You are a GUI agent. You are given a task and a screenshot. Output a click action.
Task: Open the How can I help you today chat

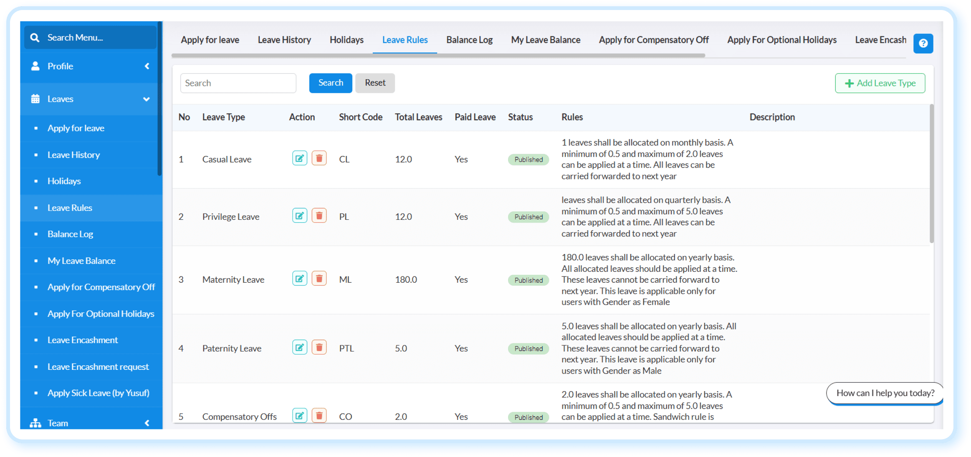[x=885, y=393]
